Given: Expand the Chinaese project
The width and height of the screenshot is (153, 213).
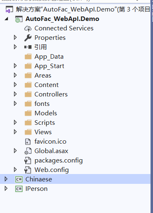Looking at the screenshot, I should [x=6, y=179].
